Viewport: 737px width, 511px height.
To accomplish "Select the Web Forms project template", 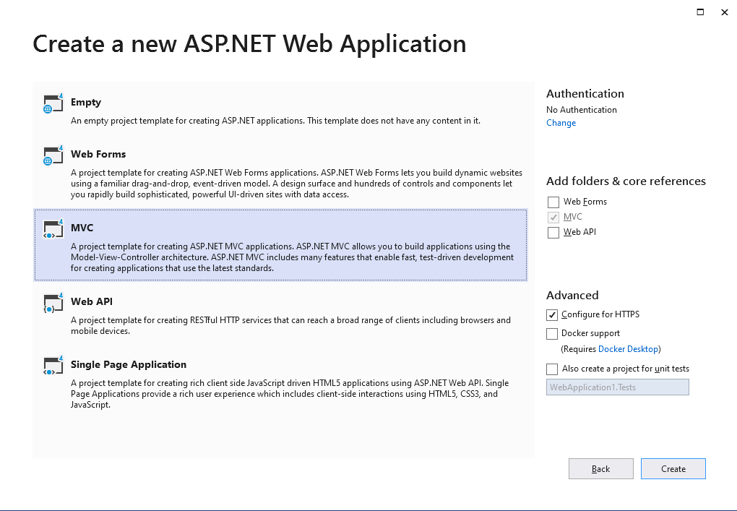I will coord(282,173).
